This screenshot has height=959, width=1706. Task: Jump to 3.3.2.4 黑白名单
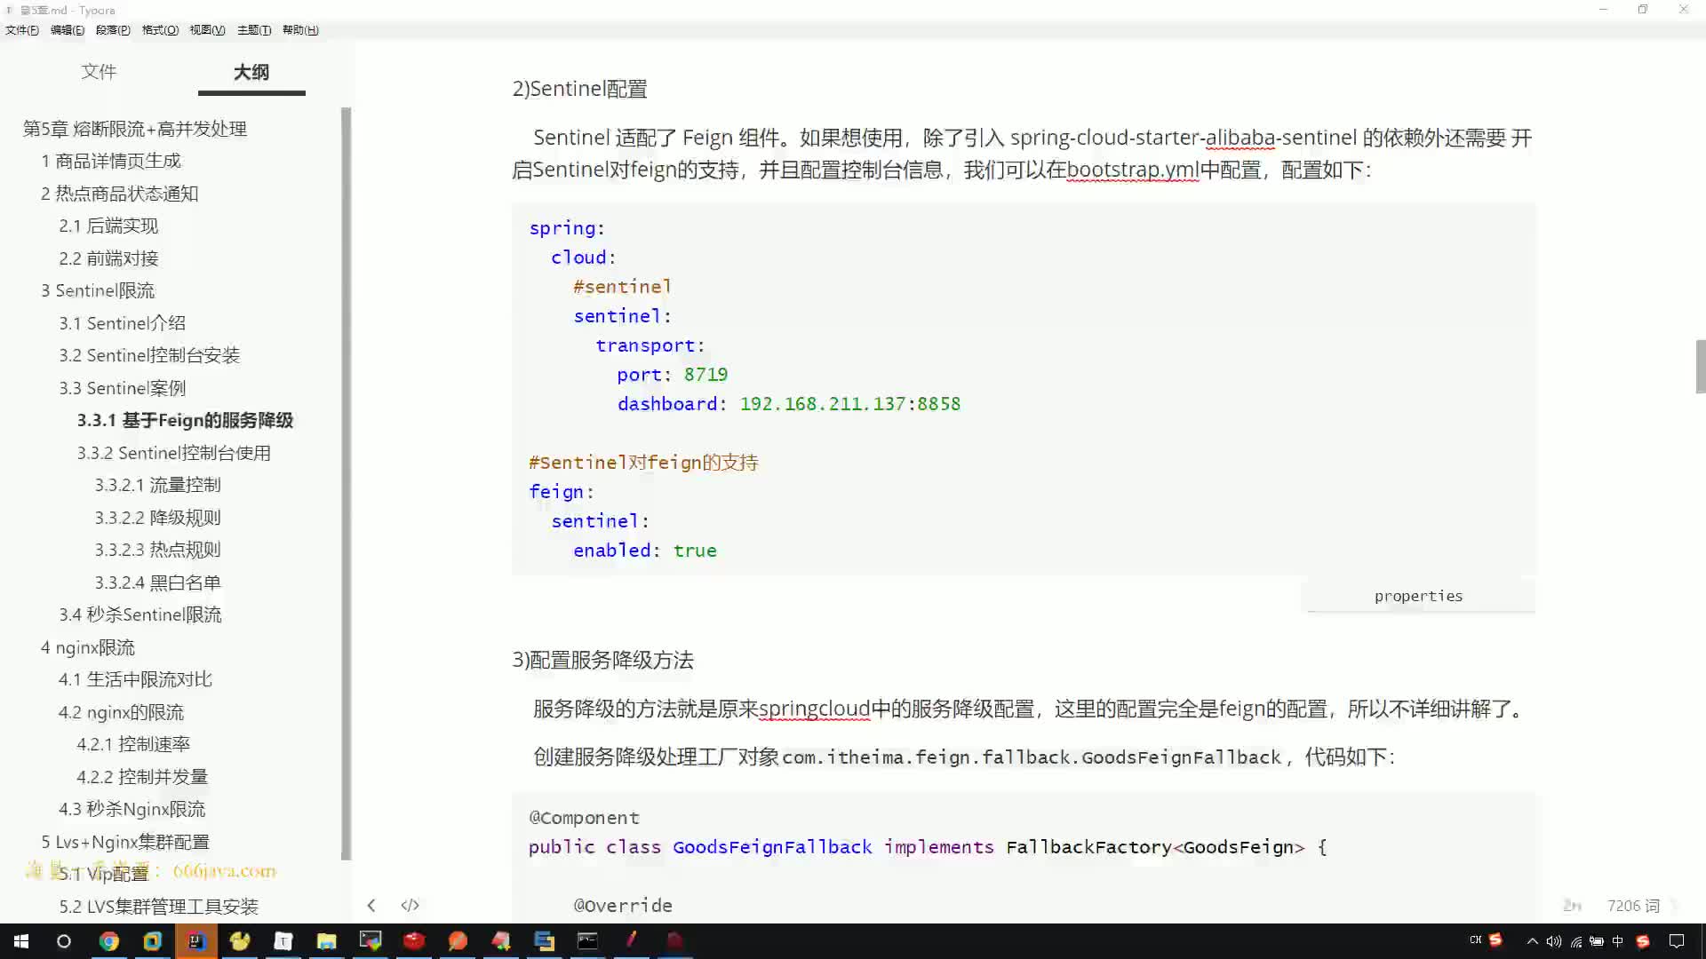tap(158, 583)
